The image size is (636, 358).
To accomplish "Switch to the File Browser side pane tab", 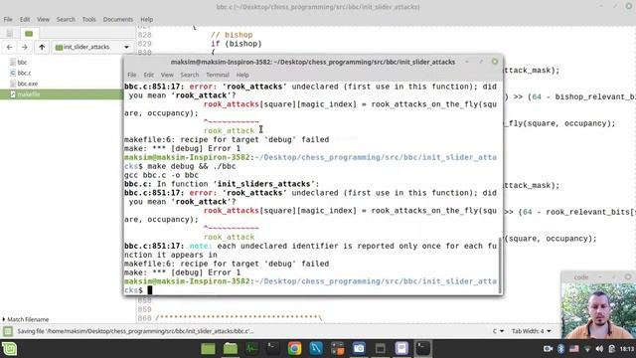I will pyautogui.click(x=29, y=33).
